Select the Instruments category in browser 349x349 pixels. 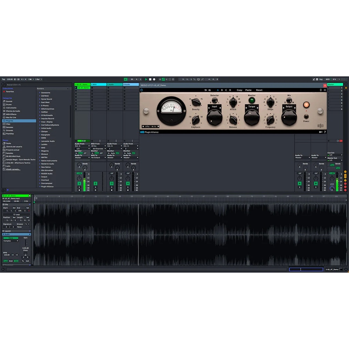(x=11, y=108)
